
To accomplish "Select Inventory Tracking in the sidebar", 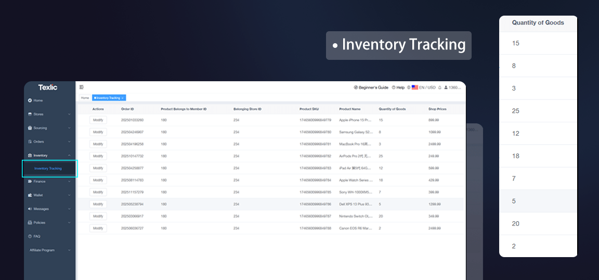I will pyautogui.click(x=48, y=169).
